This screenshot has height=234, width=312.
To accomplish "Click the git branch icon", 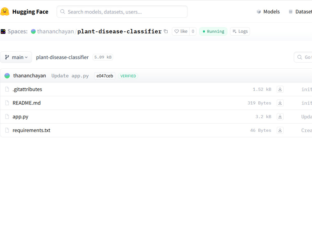I will (7, 57).
